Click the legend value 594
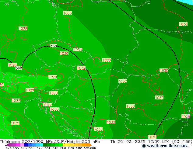 pos(87,148)
